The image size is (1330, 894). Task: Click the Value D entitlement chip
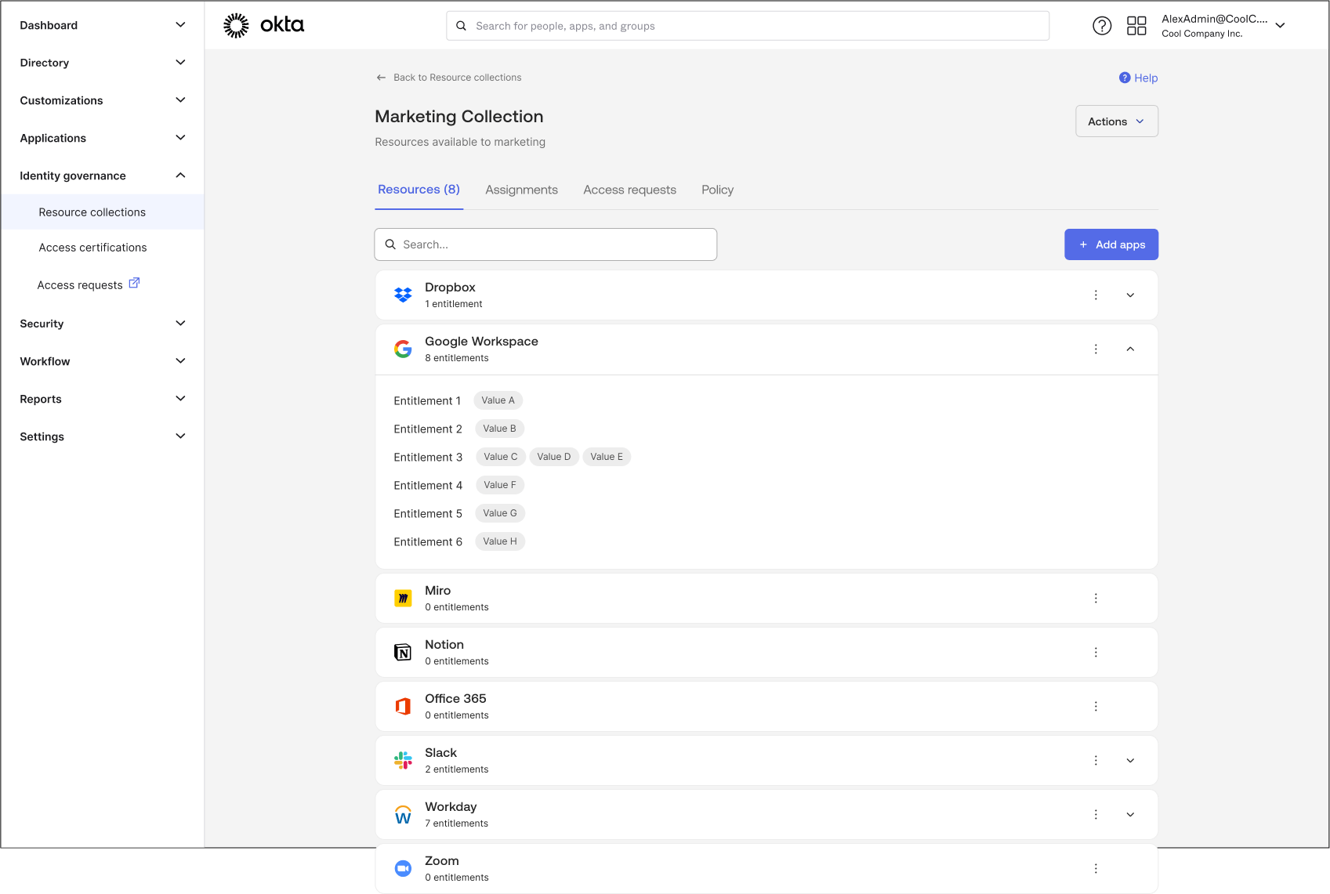pos(554,457)
